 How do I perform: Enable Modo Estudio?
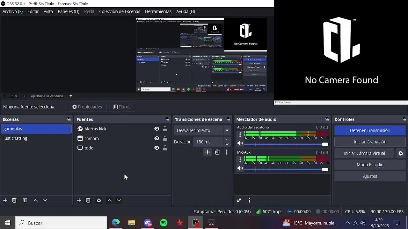[x=370, y=165]
